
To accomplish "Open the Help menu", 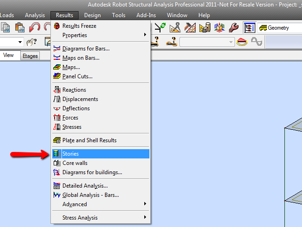I will (204, 15).
